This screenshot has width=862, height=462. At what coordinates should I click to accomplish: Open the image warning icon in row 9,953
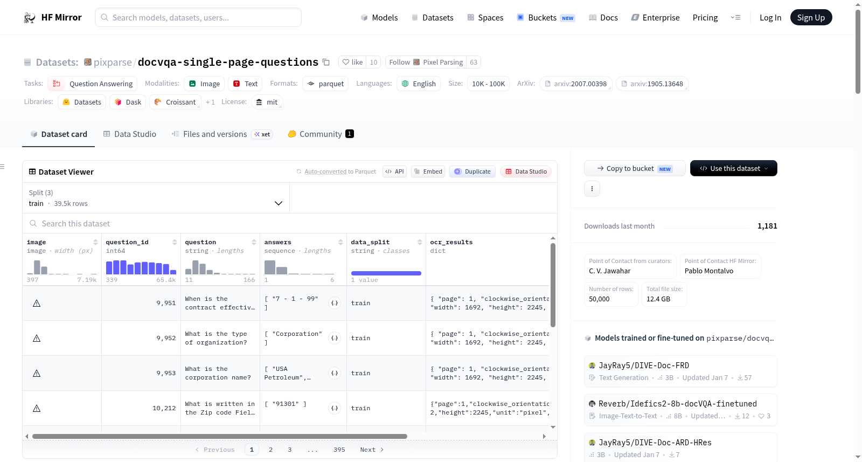pyautogui.click(x=37, y=373)
